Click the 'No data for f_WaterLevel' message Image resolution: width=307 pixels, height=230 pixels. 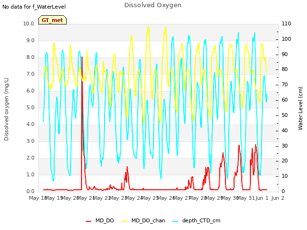point(34,7)
